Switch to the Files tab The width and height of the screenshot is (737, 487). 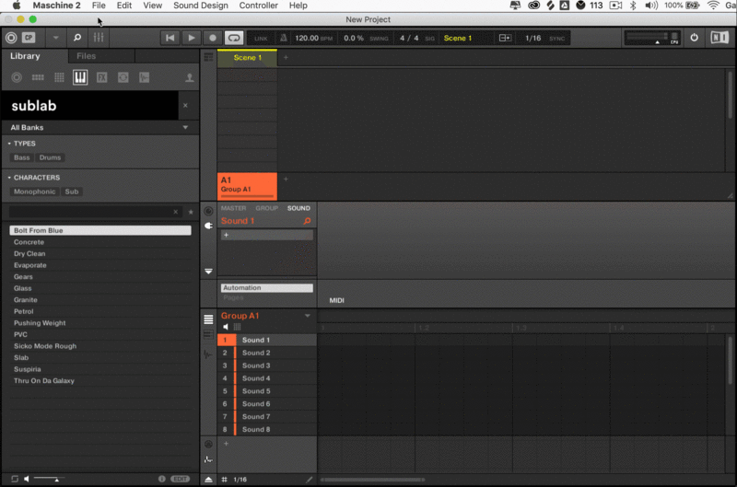pos(86,56)
